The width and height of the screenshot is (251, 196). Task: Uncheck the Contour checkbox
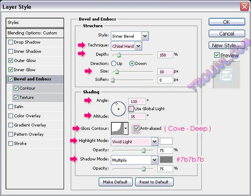16,88
